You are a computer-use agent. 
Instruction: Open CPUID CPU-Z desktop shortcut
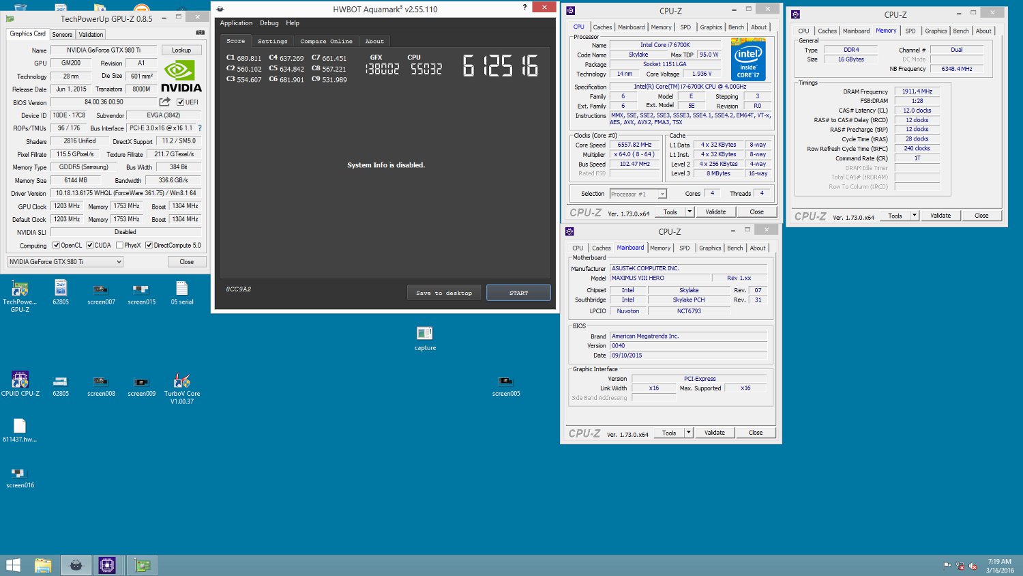pos(20,384)
